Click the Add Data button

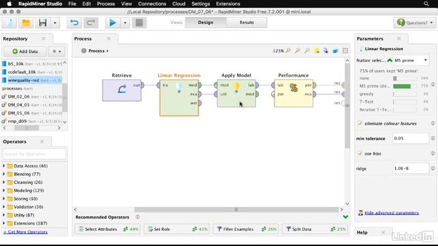[x=25, y=51]
